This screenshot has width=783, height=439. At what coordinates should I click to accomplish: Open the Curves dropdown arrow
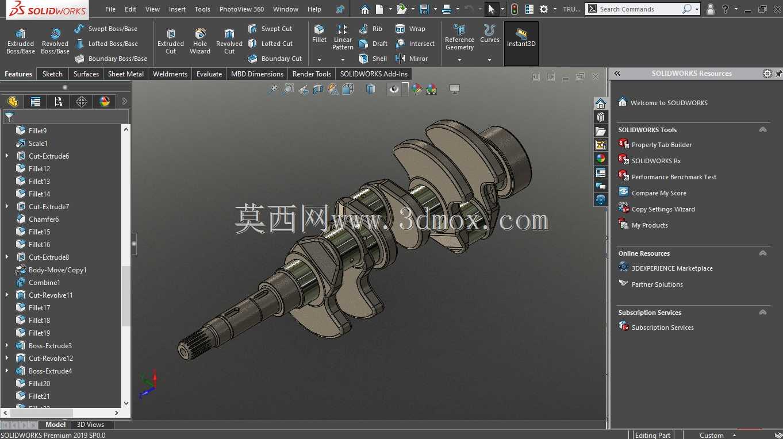coord(490,60)
